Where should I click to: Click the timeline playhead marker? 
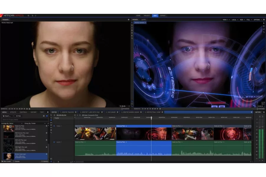152,118
